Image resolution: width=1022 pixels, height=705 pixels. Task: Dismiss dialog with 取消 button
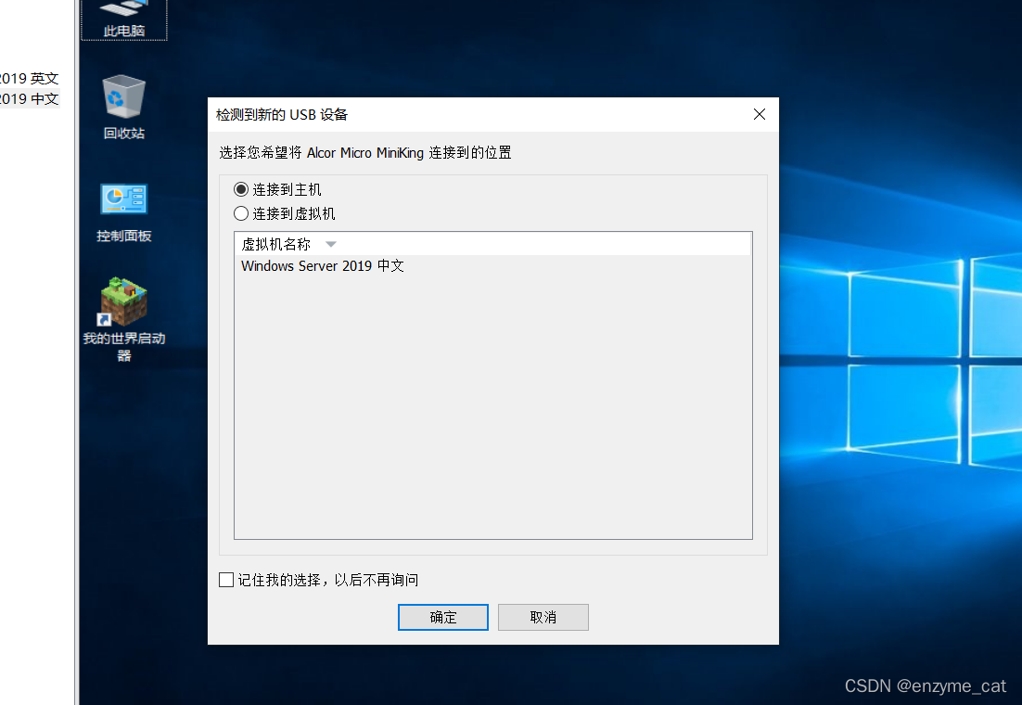pos(543,617)
